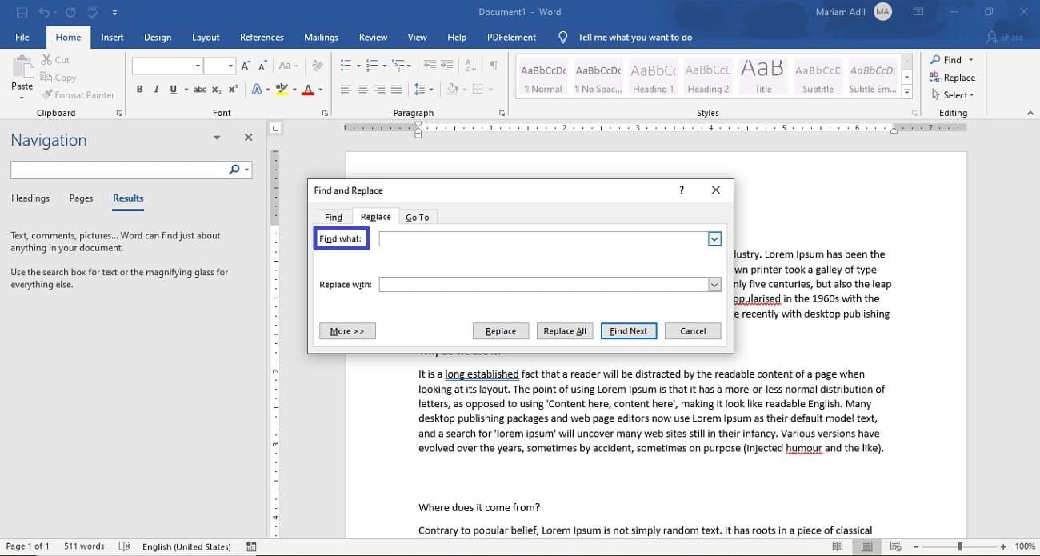Viewport: 1040px width, 556px height.
Task: Open the Mailings ribbon tab
Action: tap(321, 37)
